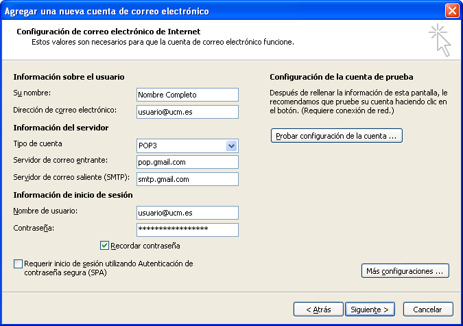Click the Configuración de correo electrónico de Internet title

click(x=108, y=32)
